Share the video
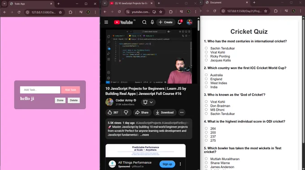Viewport: 305px width, 170px height. click(142, 113)
